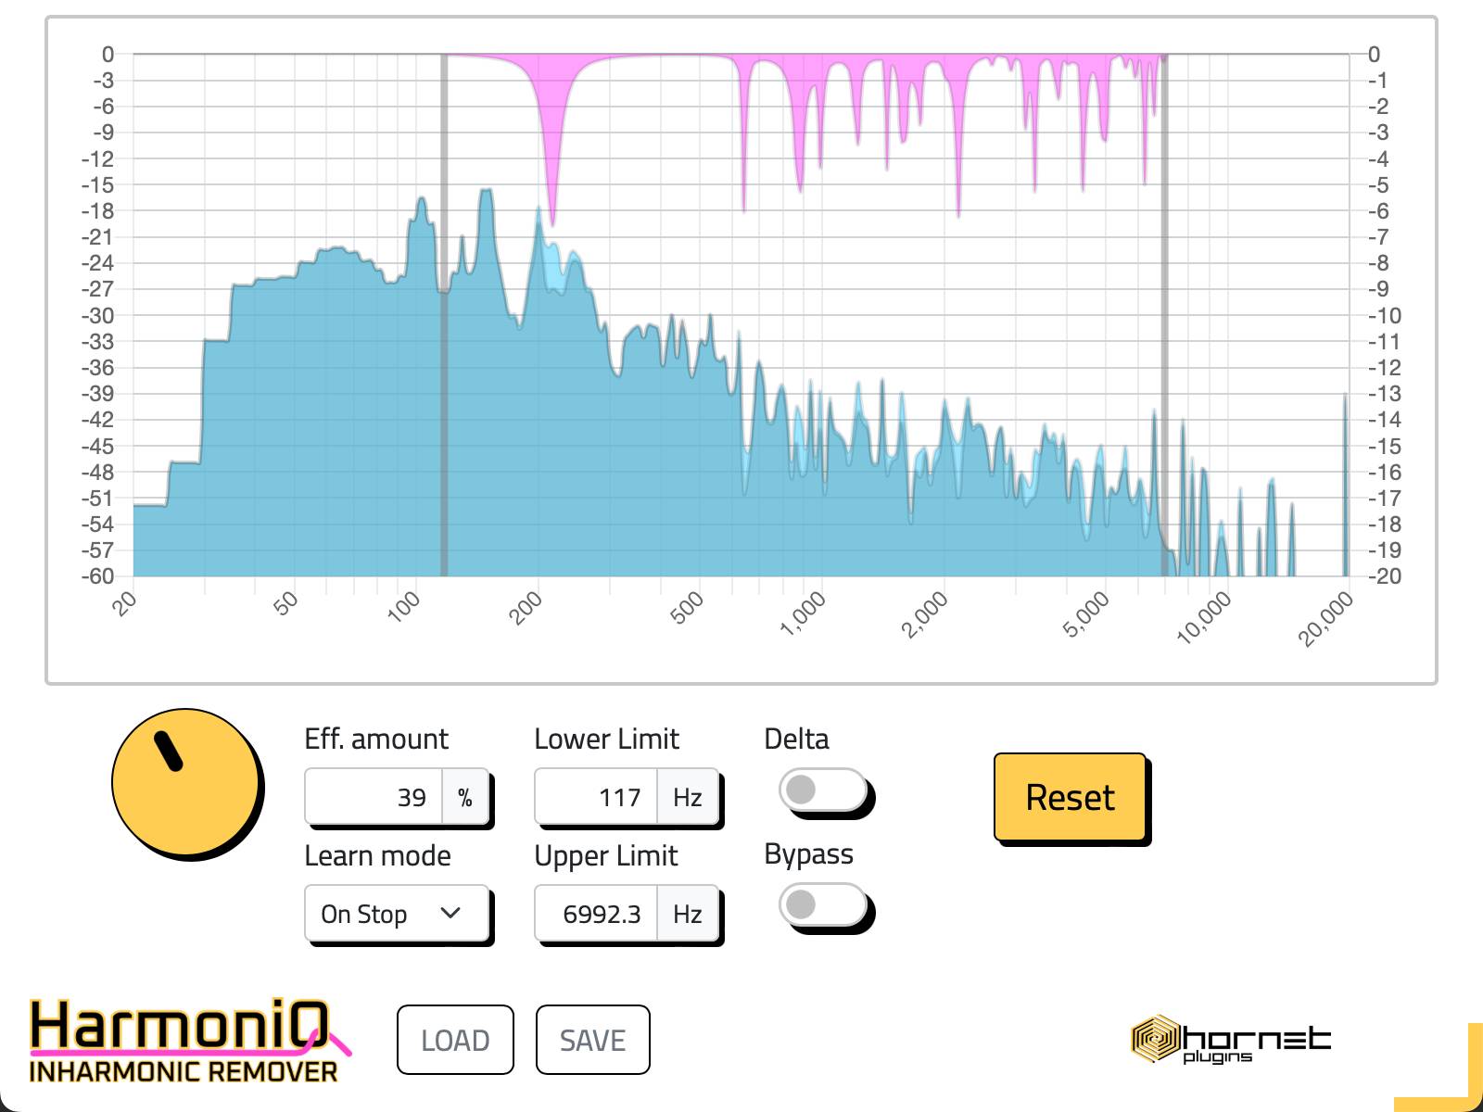Select the Eff. amount value field
1483x1112 pixels.
click(374, 797)
